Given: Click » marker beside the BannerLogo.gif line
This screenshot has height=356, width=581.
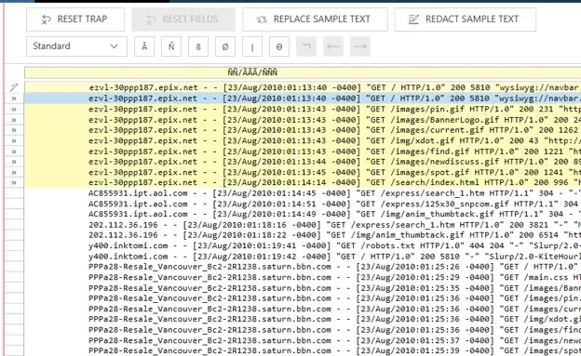Looking at the screenshot, I should coord(14,120).
